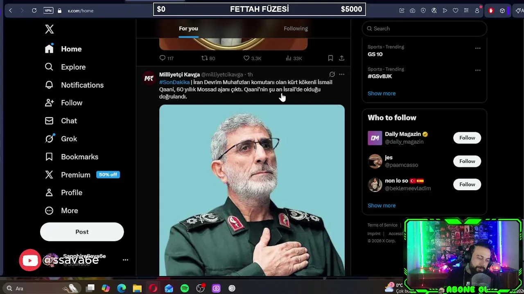Screen dimensions: 524x294
Task: Switch to the Following tab
Action: click(296, 29)
